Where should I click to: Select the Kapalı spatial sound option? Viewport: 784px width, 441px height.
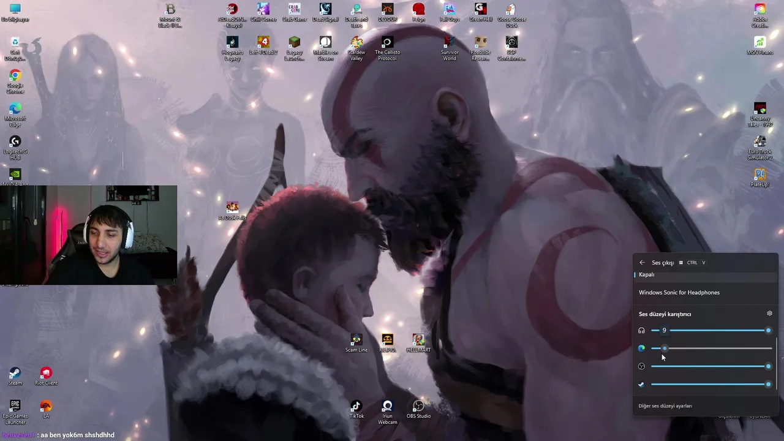706,274
